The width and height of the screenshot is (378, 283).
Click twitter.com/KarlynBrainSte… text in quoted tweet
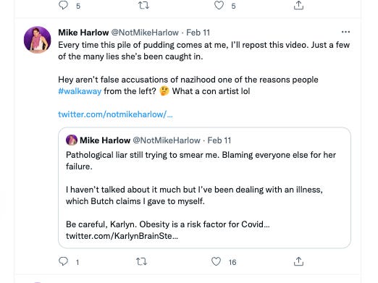click(122, 236)
